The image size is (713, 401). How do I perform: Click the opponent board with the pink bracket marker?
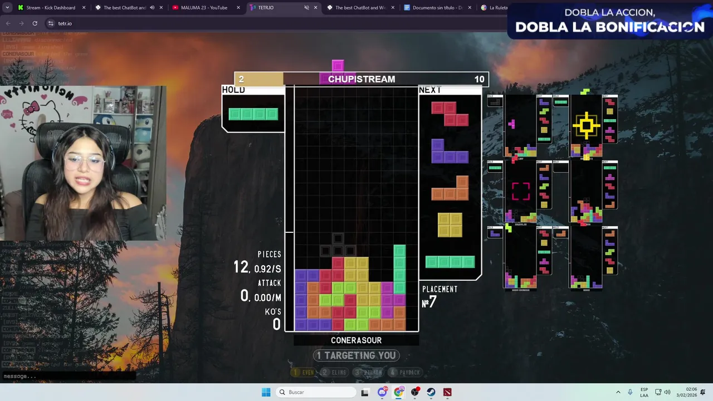click(x=521, y=190)
